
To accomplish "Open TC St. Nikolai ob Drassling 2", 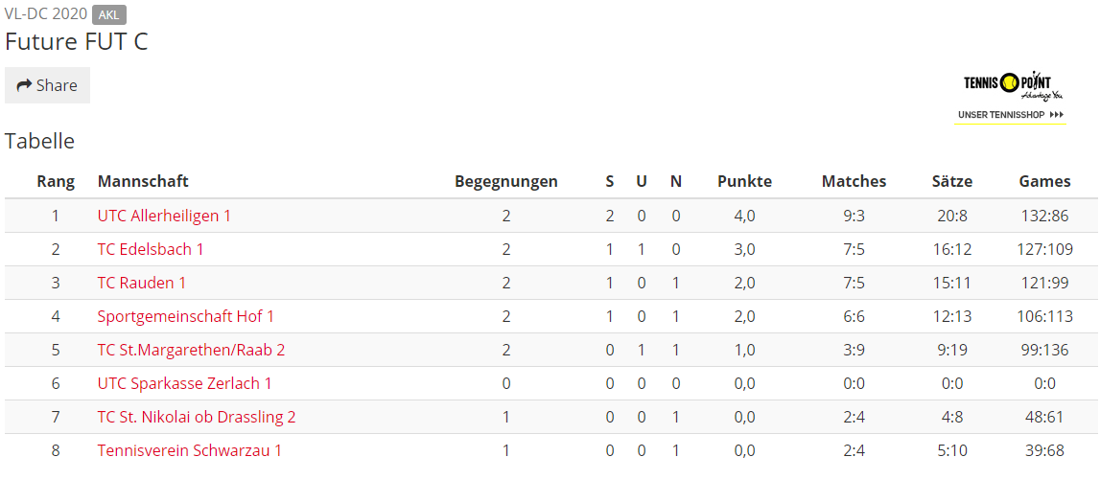I will (x=197, y=418).
